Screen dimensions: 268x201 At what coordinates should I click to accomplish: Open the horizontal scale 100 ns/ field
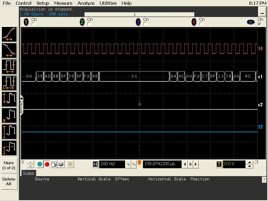point(112,164)
